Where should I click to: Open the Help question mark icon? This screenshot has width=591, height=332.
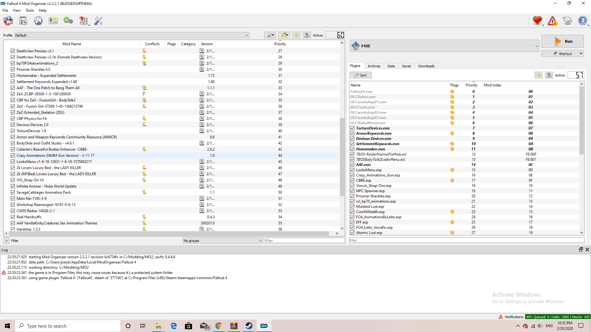pyautogui.click(x=582, y=21)
